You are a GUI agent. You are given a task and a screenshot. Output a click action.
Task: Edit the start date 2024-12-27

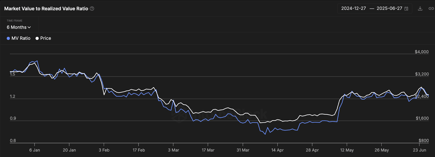353,8
